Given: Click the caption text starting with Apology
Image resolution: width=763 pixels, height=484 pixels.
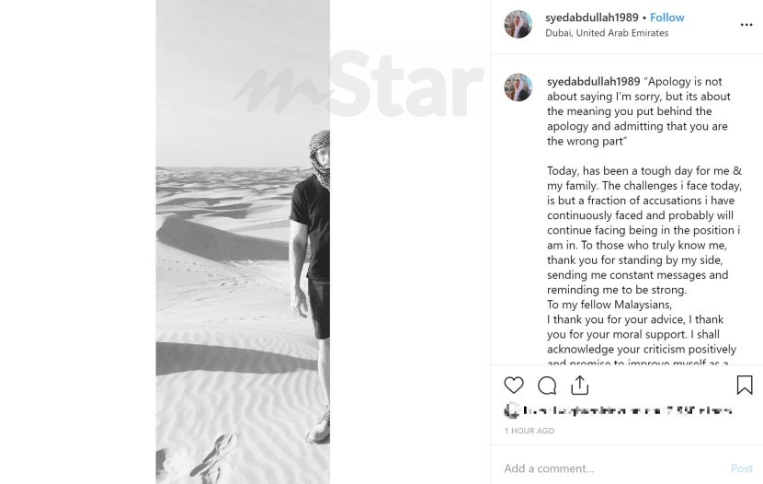Looking at the screenshot, I should [x=638, y=111].
